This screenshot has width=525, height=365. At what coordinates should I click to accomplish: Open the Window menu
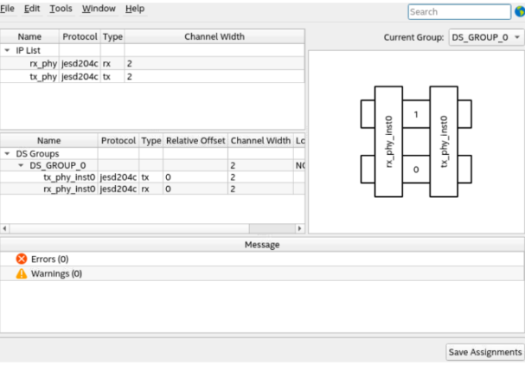[99, 9]
